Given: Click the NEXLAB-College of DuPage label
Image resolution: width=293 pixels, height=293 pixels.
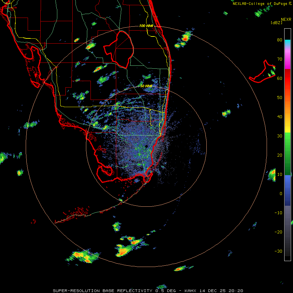Looking at the screenshot, I should [260, 4].
